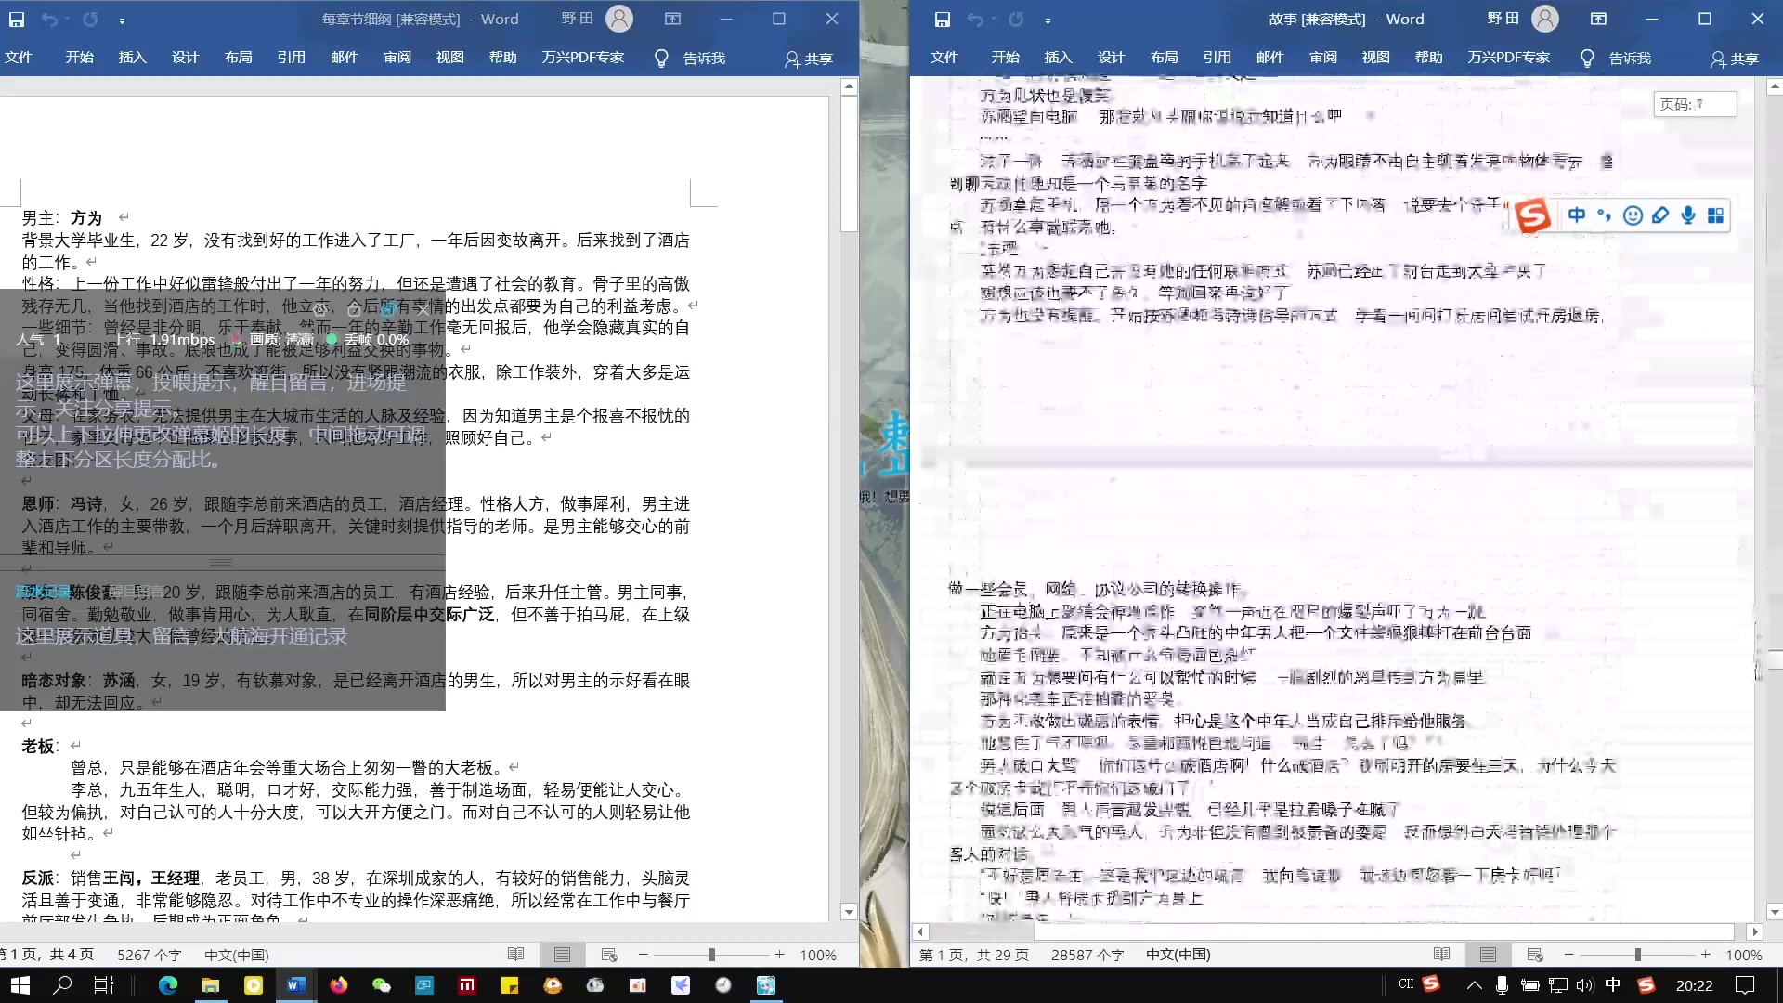
Task: Open 万兴PDF专家 in left window ribbon
Action: click(581, 58)
